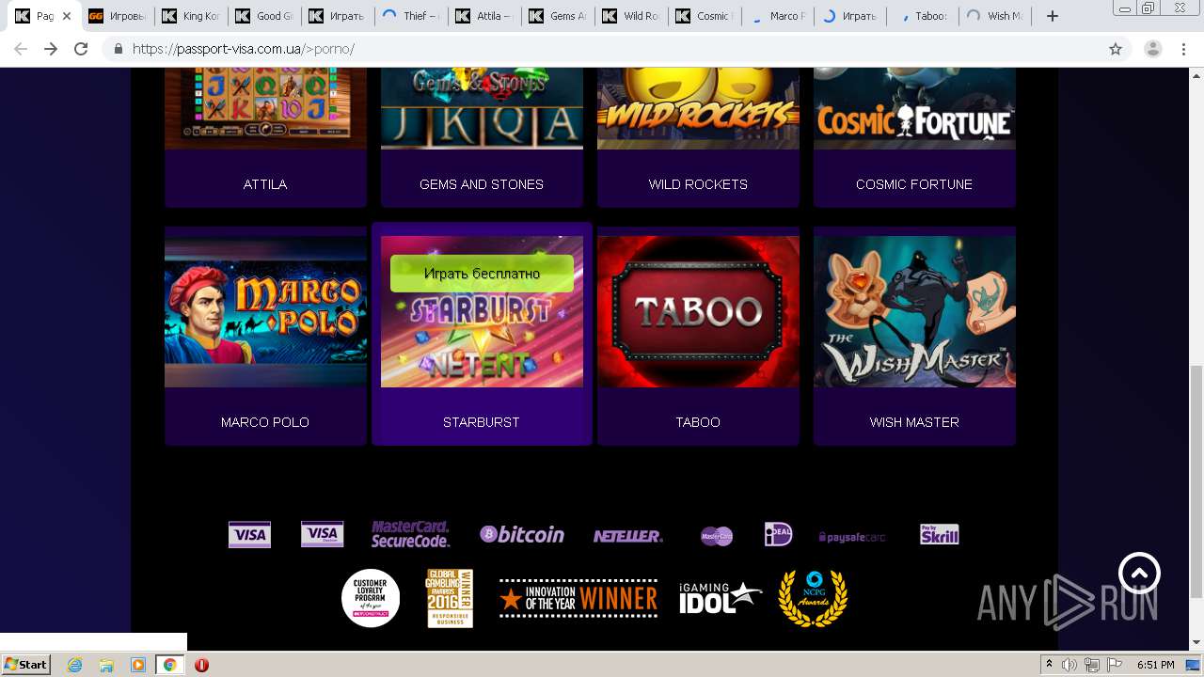Launch Internet Explorer from the taskbar
Screen dimensions: 1204x677
[x=74, y=665]
